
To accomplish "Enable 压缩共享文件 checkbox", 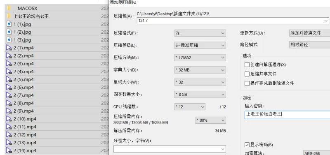I will pyautogui.click(x=247, y=74).
